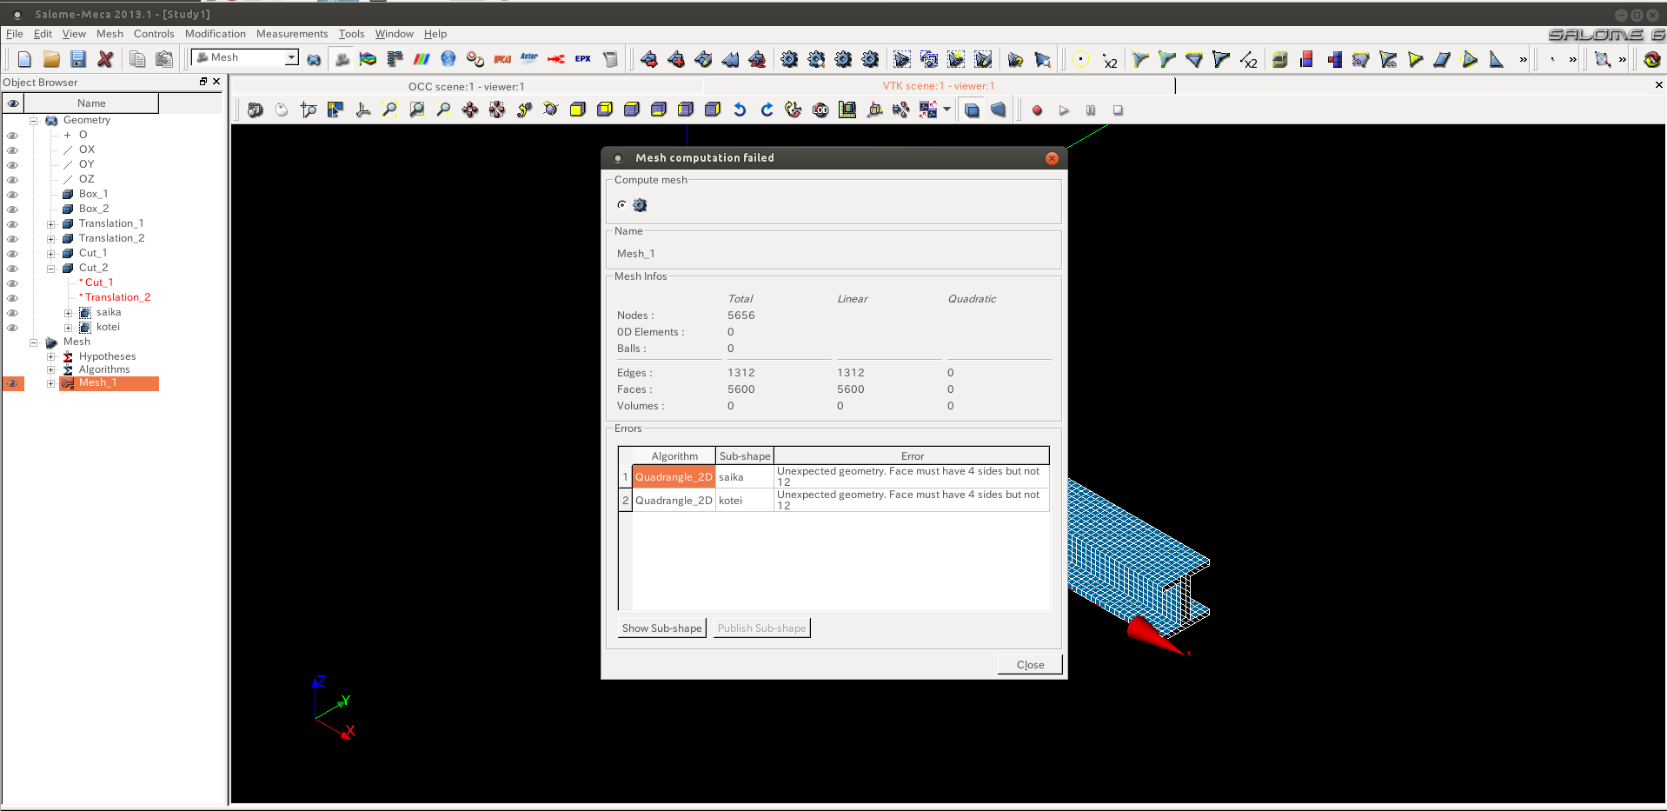
Task: Toggle visibility eye for Box_2
Action: pos(12,209)
